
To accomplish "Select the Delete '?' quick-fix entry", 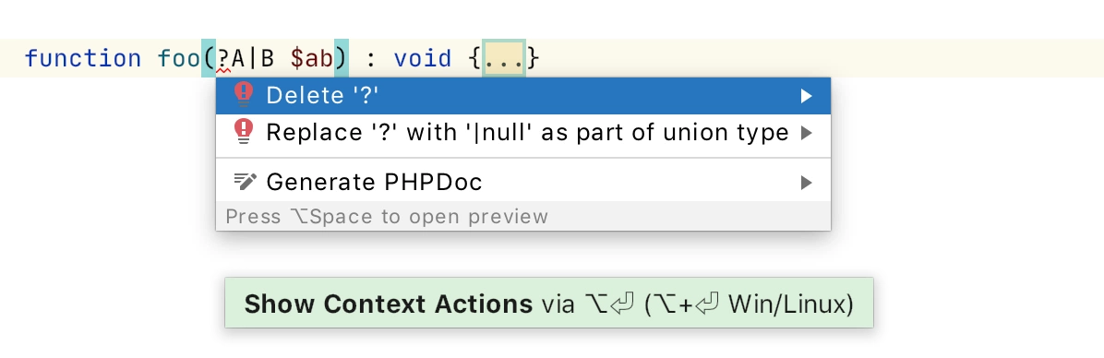I will point(523,96).
